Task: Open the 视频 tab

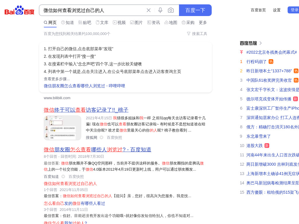Action: tap(119, 23)
